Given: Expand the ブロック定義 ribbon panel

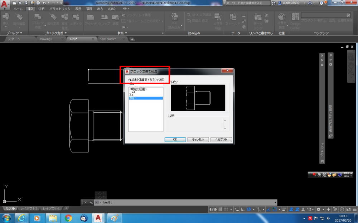Looking at the screenshot, I should [x=56, y=33].
